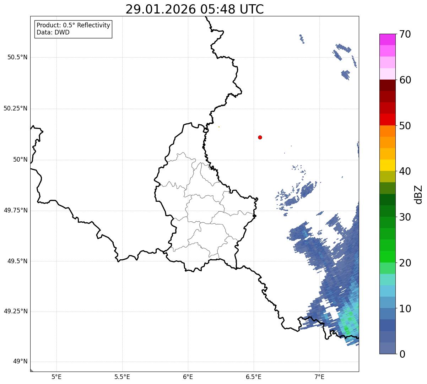Click the latitude label 50°N
The height and width of the screenshot is (384, 427).
coord(20,159)
